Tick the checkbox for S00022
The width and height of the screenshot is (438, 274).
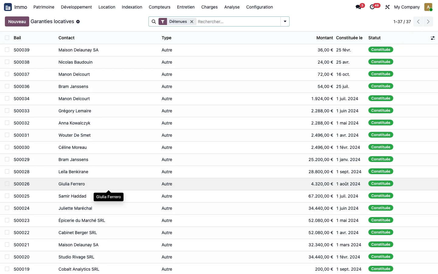pos(7,232)
